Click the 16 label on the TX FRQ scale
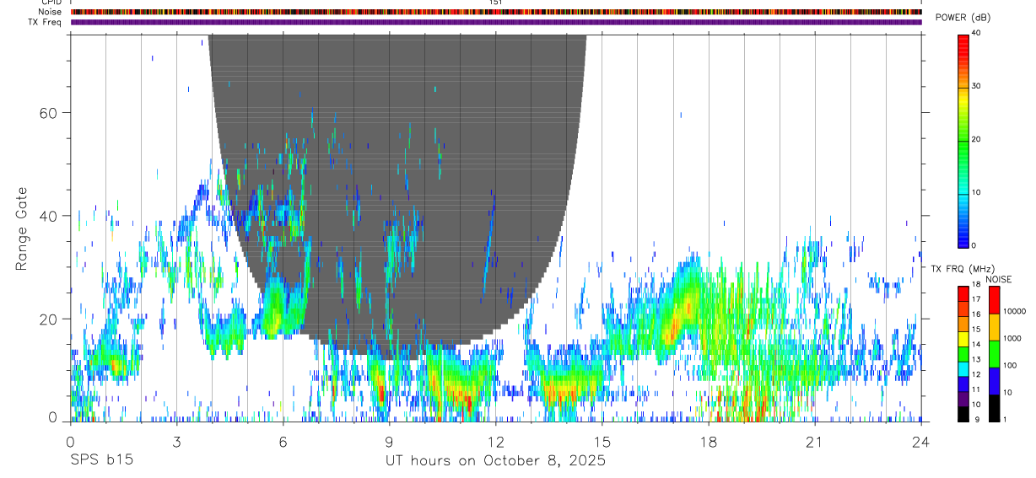 976,314
